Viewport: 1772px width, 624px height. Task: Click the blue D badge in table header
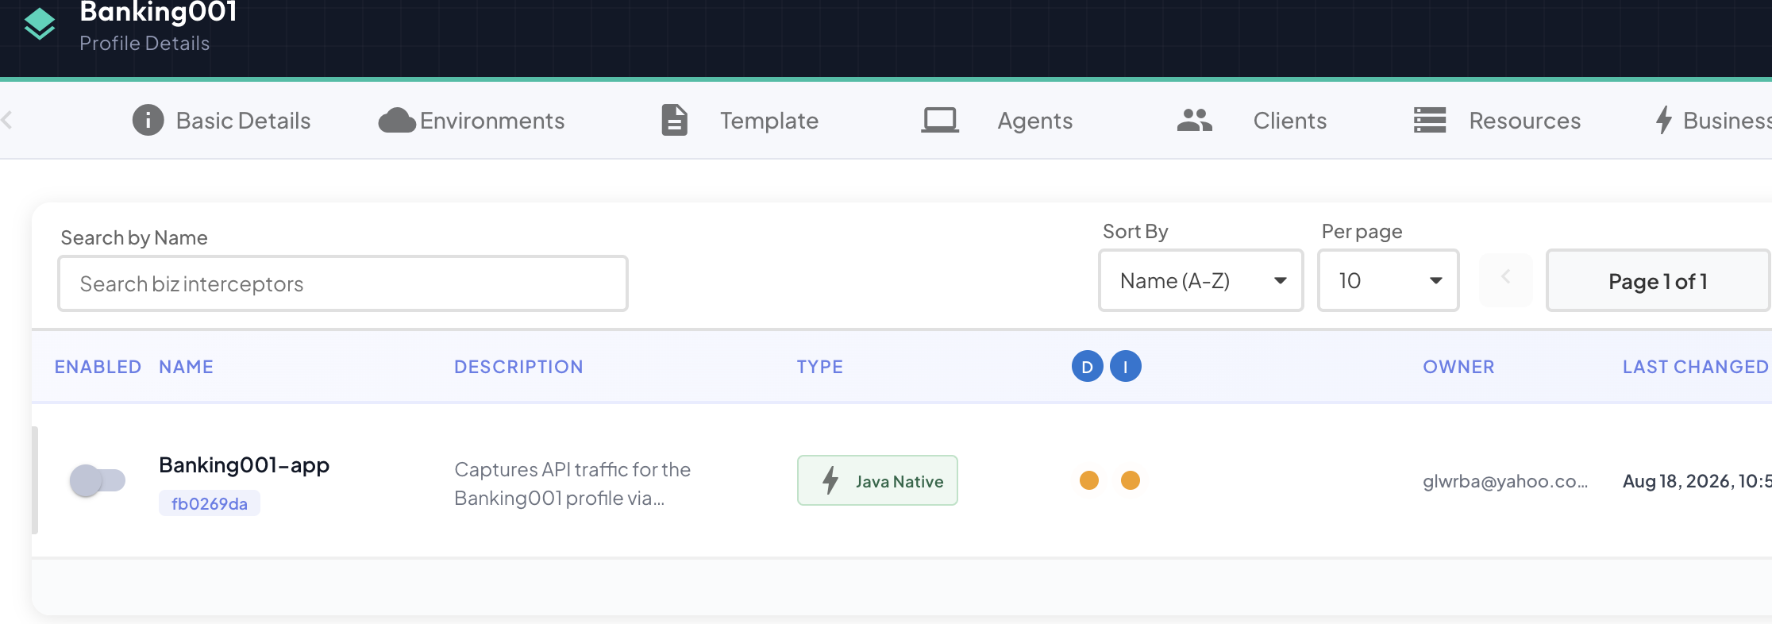1088,367
